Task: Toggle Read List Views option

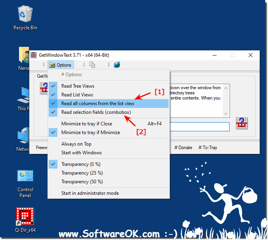Action: [x=109, y=95]
